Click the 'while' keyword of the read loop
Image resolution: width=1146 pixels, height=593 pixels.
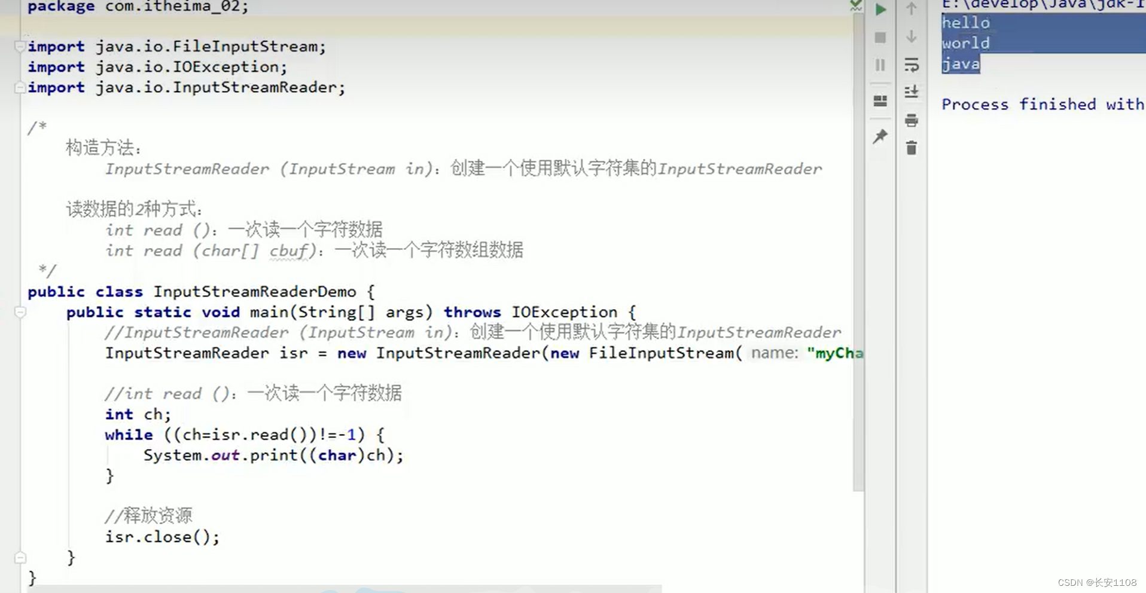(x=129, y=435)
